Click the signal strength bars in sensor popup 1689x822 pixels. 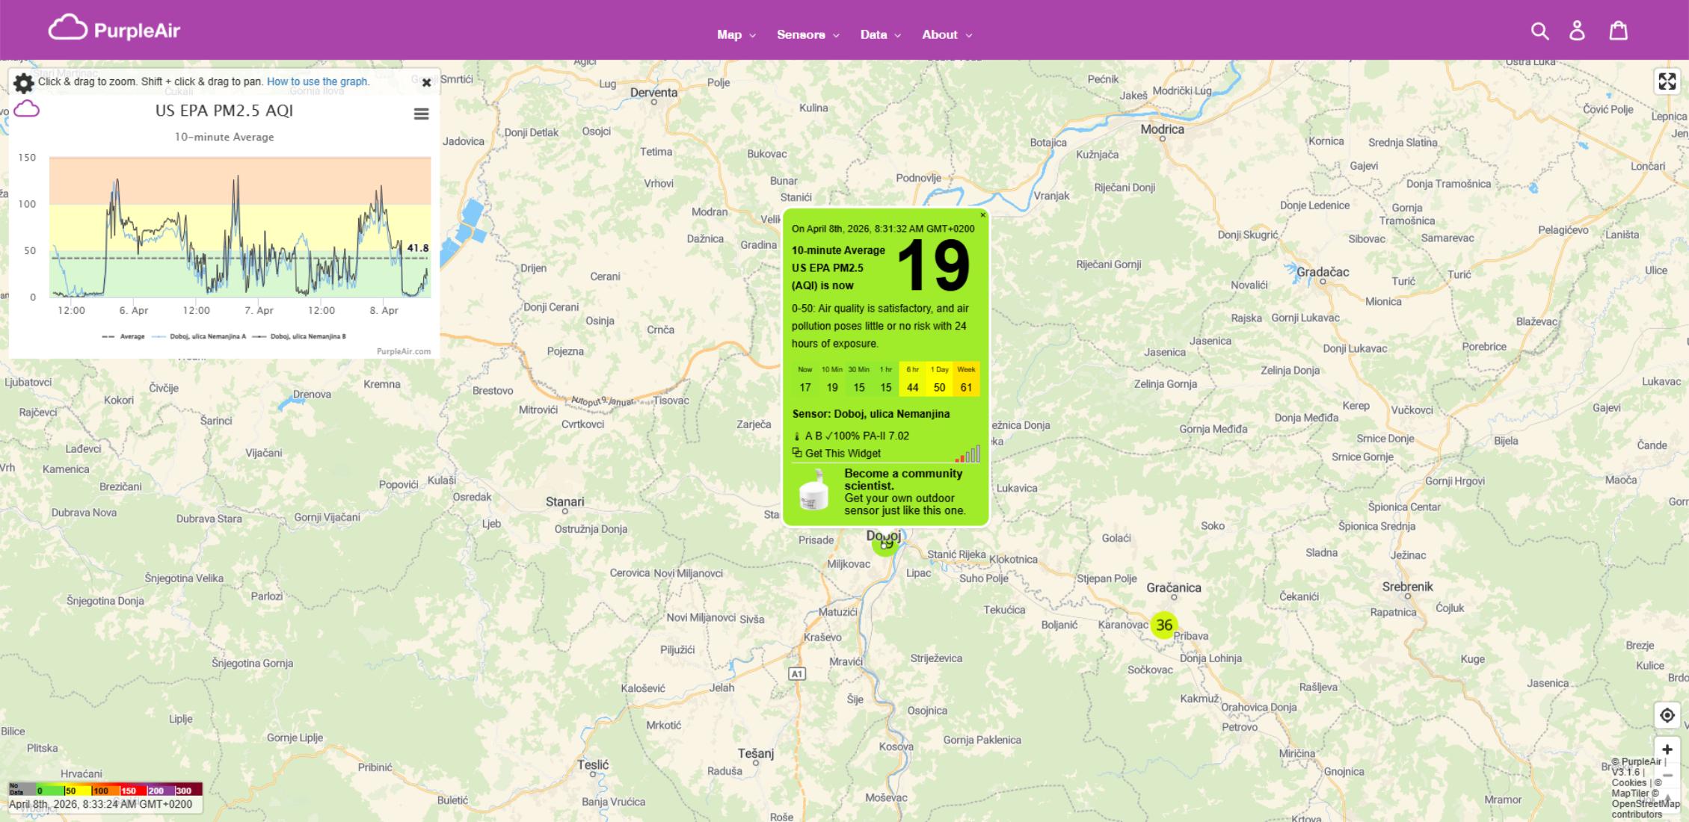click(x=968, y=452)
